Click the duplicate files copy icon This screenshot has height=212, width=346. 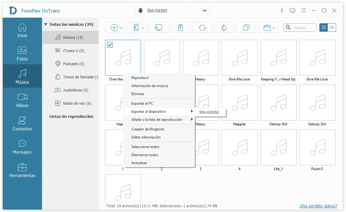246,28
